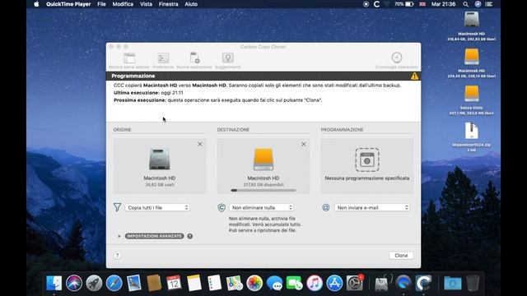The width and height of the screenshot is (527, 296).
Task: Select the gray Macintosh HD desktop drive
Action: pyautogui.click(x=472, y=20)
